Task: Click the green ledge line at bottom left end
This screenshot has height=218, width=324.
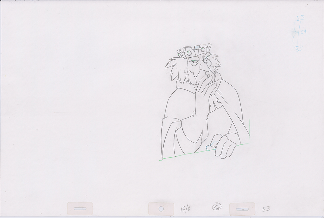Action: click(161, 160)
